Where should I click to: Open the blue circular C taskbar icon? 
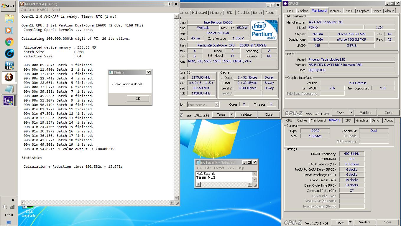point(9,53)
